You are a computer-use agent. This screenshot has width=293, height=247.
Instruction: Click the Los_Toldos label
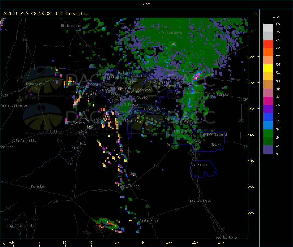pos(130,186)
